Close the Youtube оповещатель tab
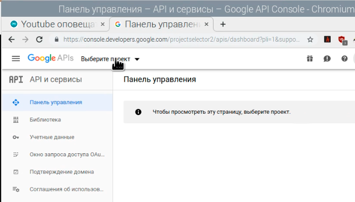This screenshot has height=202, width=355. tap(102, 24)
